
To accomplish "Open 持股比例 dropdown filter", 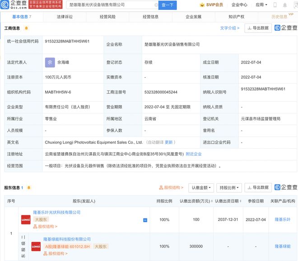I will [x=229, y=188].
